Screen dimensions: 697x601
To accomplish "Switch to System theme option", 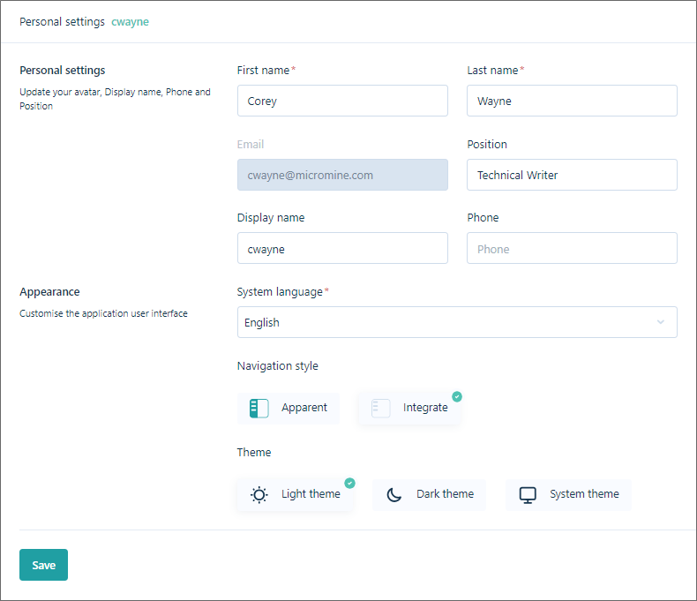I will [569, 494].
